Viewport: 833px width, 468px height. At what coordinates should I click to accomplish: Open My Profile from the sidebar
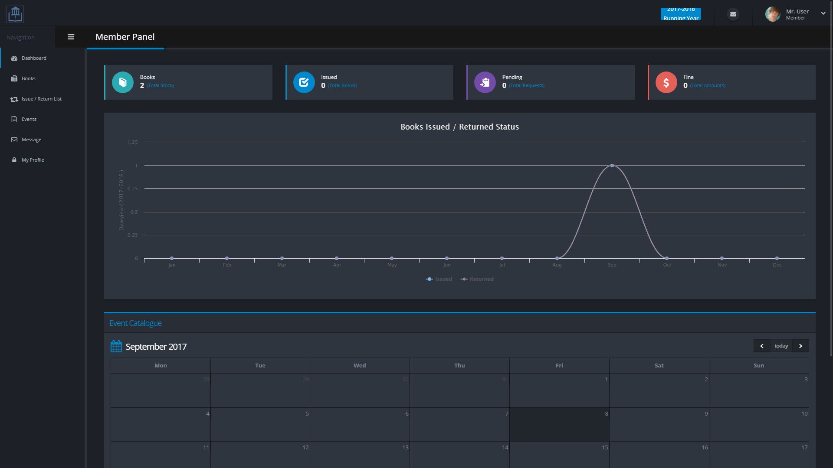(x=33, y=160)
